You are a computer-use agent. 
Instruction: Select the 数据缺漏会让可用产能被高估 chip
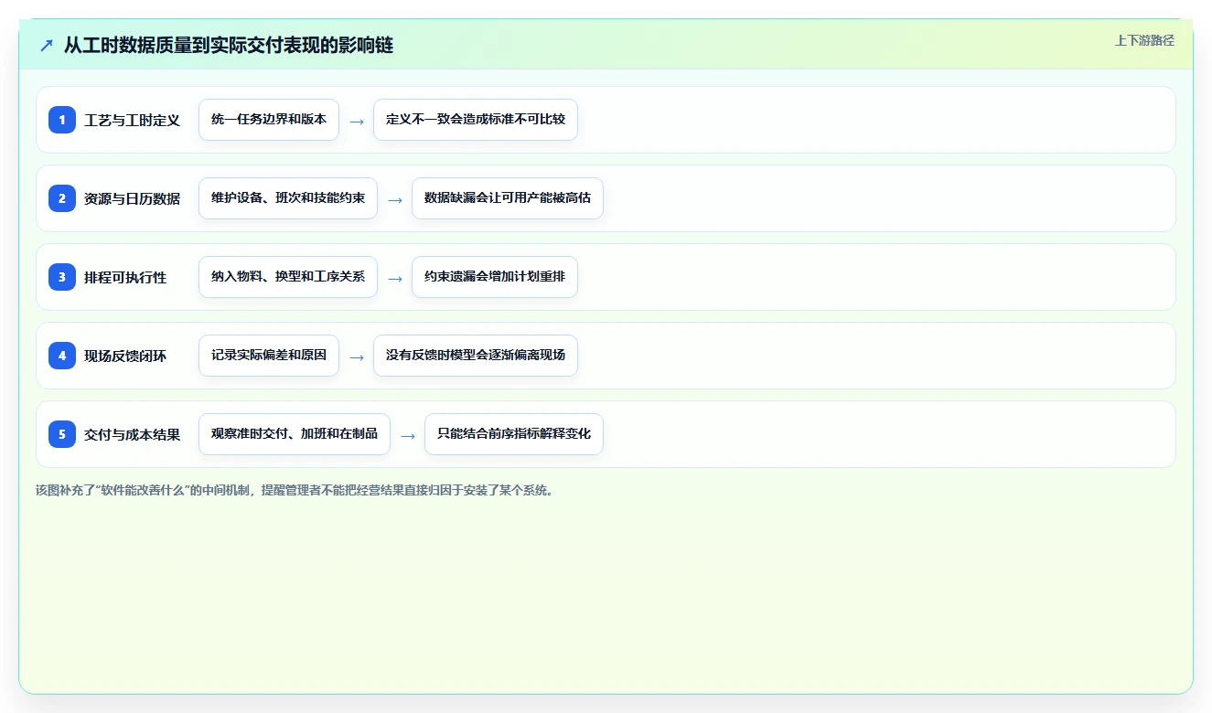[508, 198]
